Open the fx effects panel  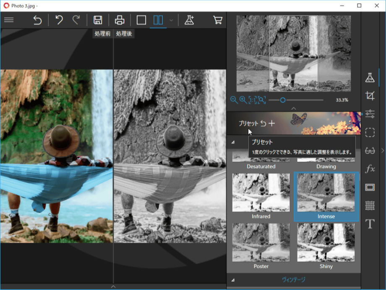pos(370,169)
